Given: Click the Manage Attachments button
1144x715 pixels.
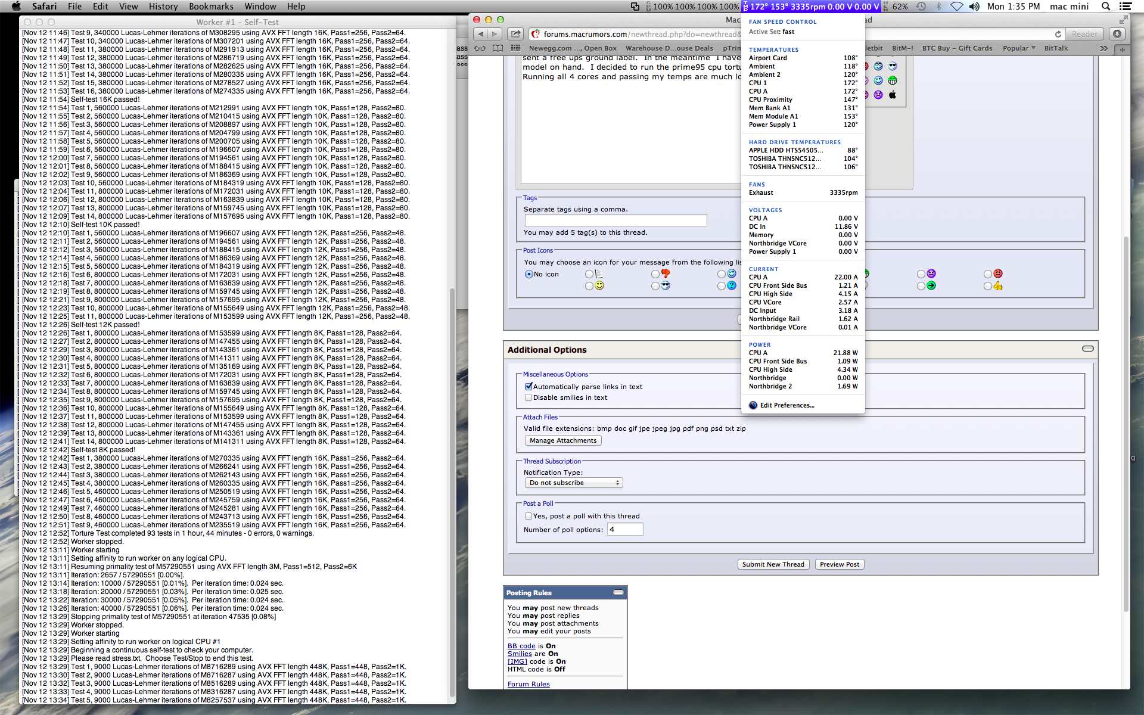Looking at the screenshot, I should [x=563, y=440].
